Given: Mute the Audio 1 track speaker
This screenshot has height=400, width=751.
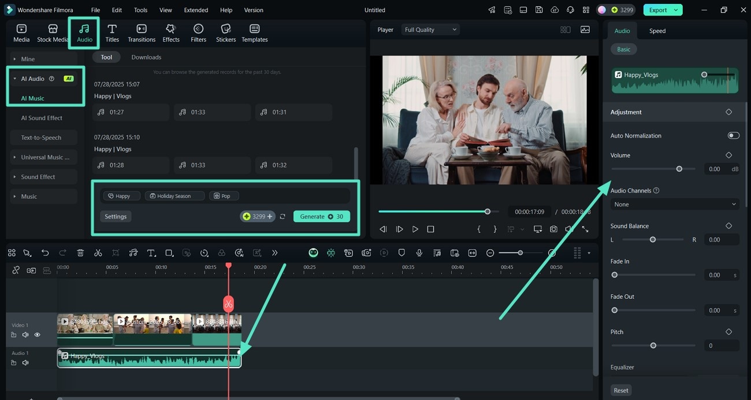Looking at the screenshot, I should pos(25,362).
